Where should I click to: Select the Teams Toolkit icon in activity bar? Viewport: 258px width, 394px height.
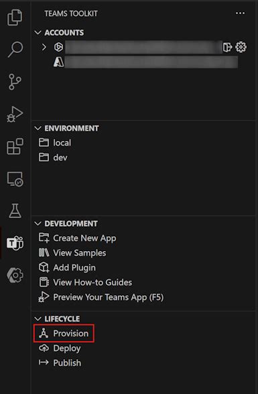coord(15,243)
